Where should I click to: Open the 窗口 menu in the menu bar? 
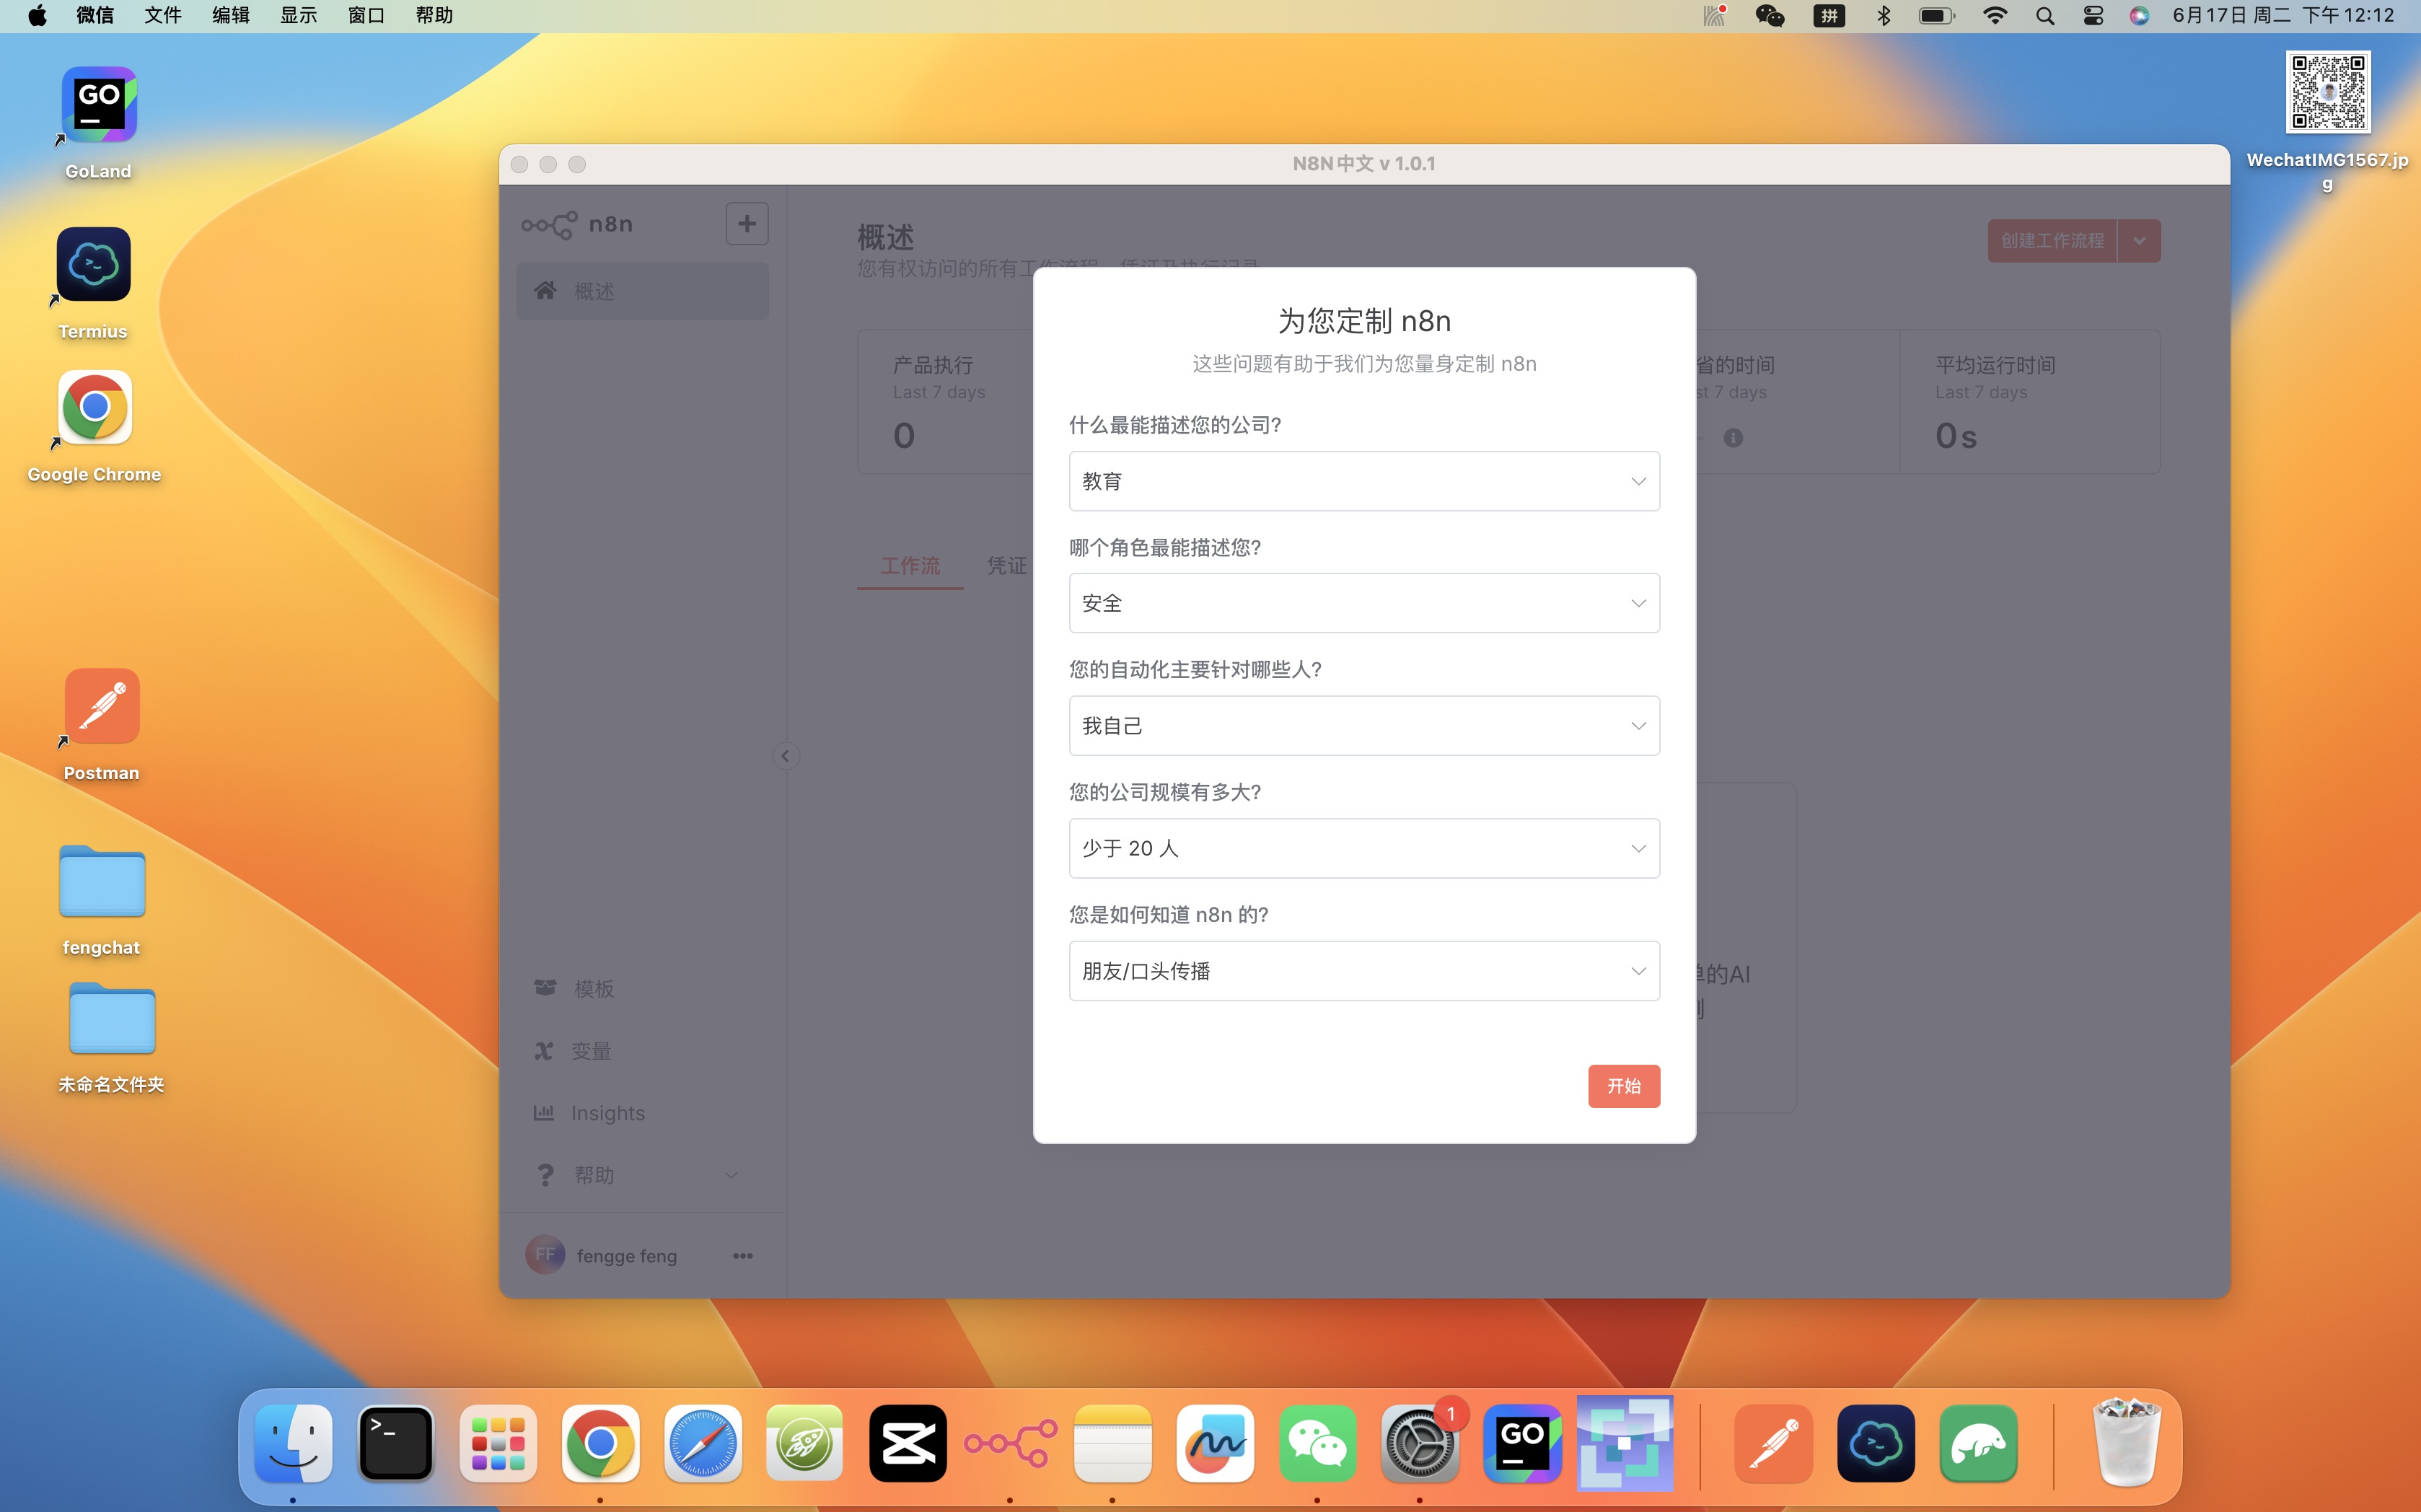366,15
